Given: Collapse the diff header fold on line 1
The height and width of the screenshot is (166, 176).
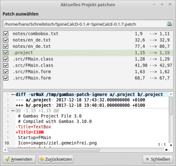Looking at the screenshot, I should point(13,95).
